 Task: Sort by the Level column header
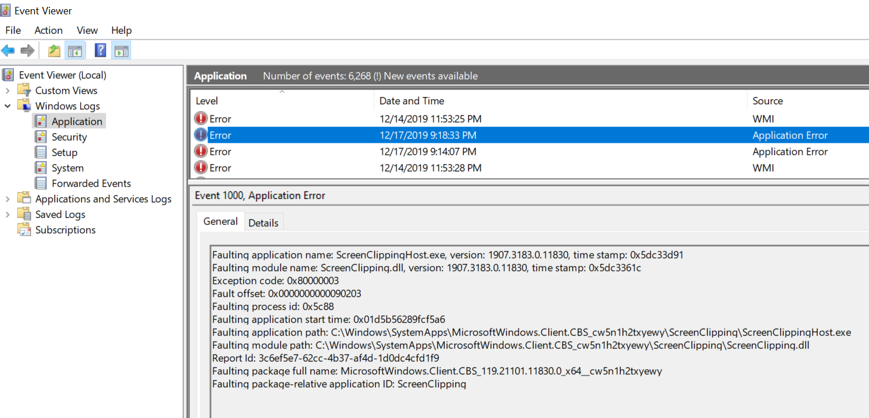282,100
